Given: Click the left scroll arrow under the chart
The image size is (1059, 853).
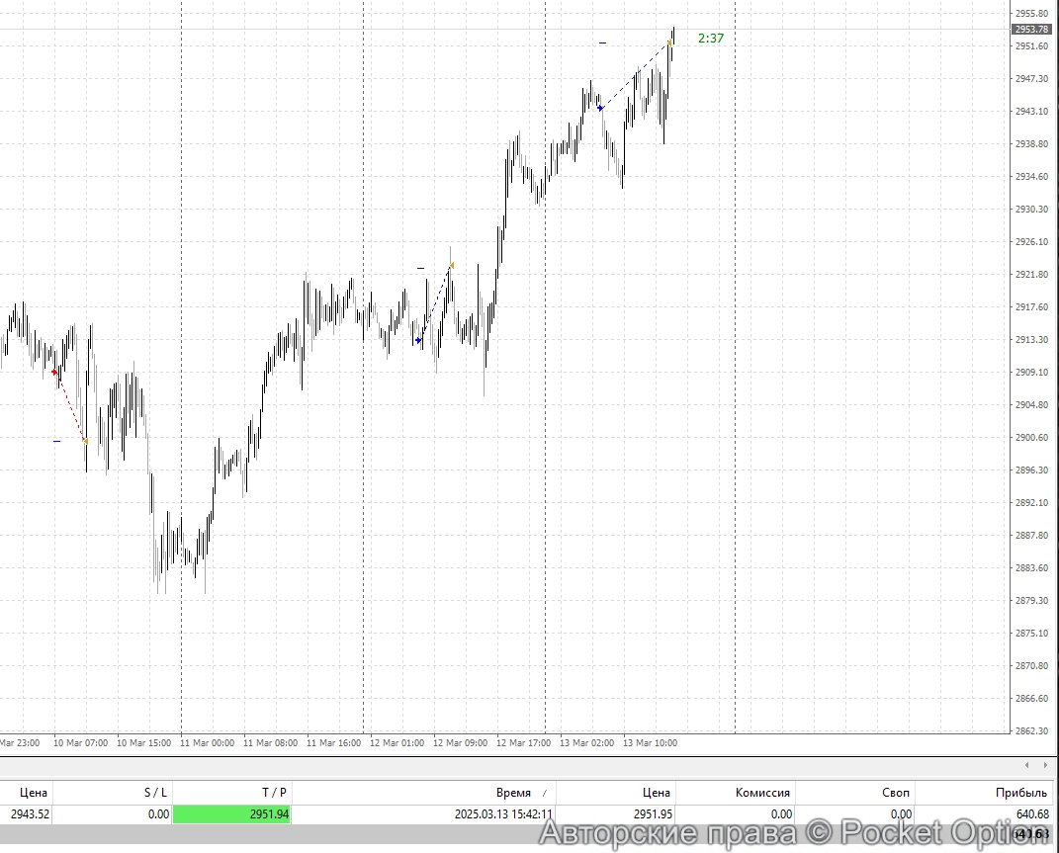Looking at the screenshot, I should (1026, 765).
